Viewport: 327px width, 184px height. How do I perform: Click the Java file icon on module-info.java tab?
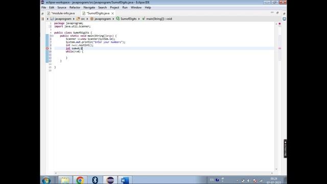pyautogui.click(x=49, y=13)
